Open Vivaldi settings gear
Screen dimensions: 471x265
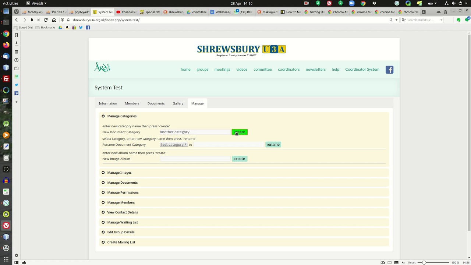click(x=16, y=255)
